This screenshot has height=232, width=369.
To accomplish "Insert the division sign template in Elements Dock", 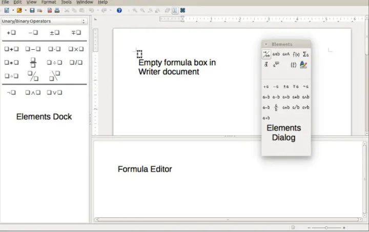I will click(54, 63).
